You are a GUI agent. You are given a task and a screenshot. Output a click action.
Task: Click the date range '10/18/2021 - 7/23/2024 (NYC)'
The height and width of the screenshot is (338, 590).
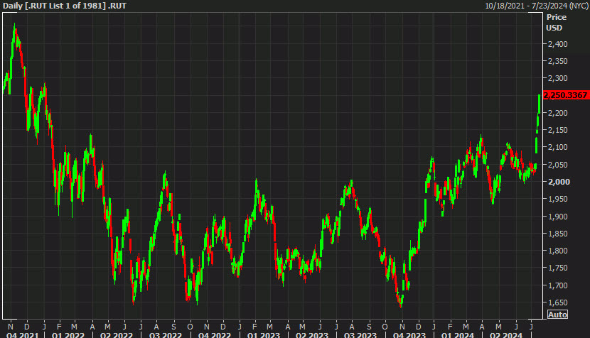pos(537,6)
